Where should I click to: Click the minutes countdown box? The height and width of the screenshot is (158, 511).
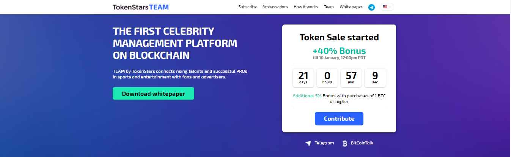point(351,78)
